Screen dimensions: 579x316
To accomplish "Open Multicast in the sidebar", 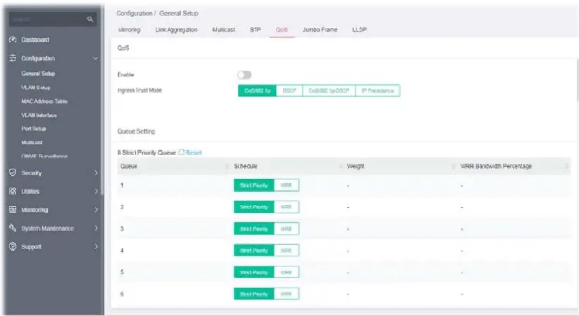I will (32, 143).
